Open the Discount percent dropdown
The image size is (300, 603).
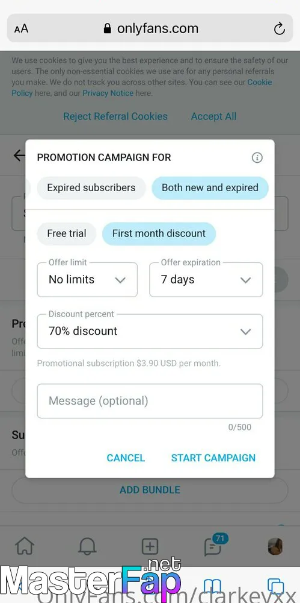pyautogui.click(x=150, y=331)
